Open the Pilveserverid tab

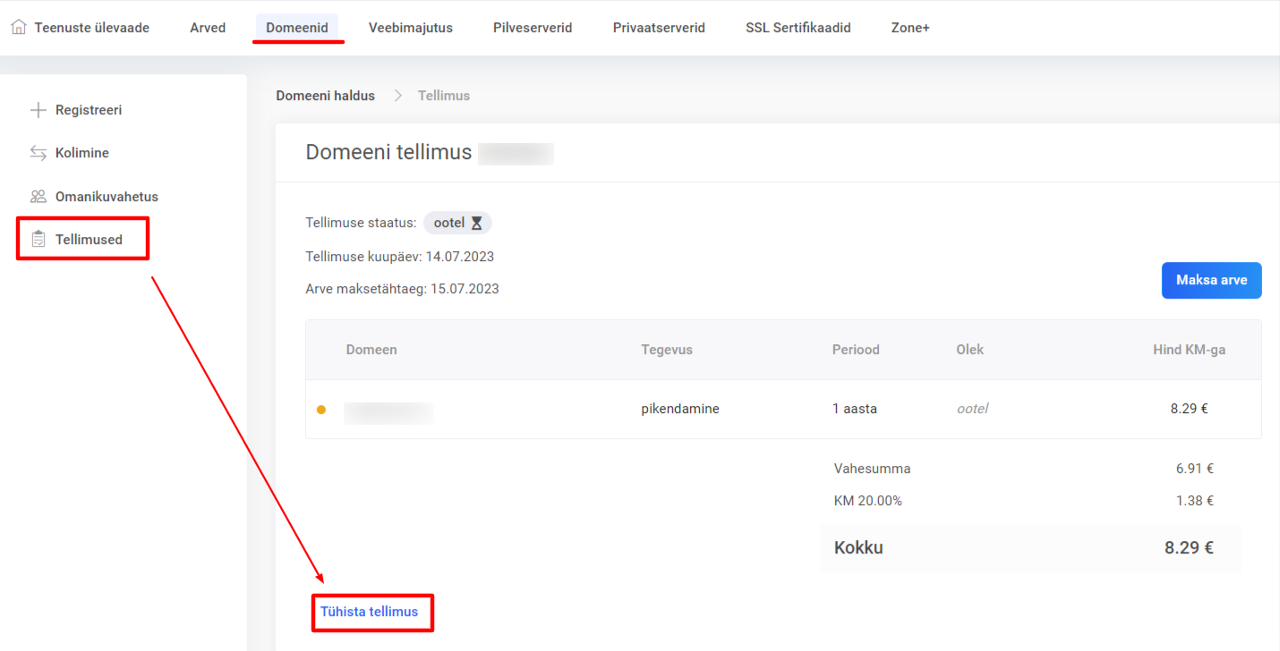533,28
